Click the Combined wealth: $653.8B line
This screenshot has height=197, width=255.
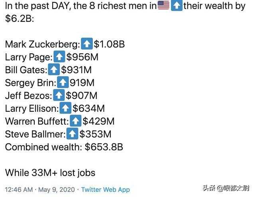[x=64, y=147]
